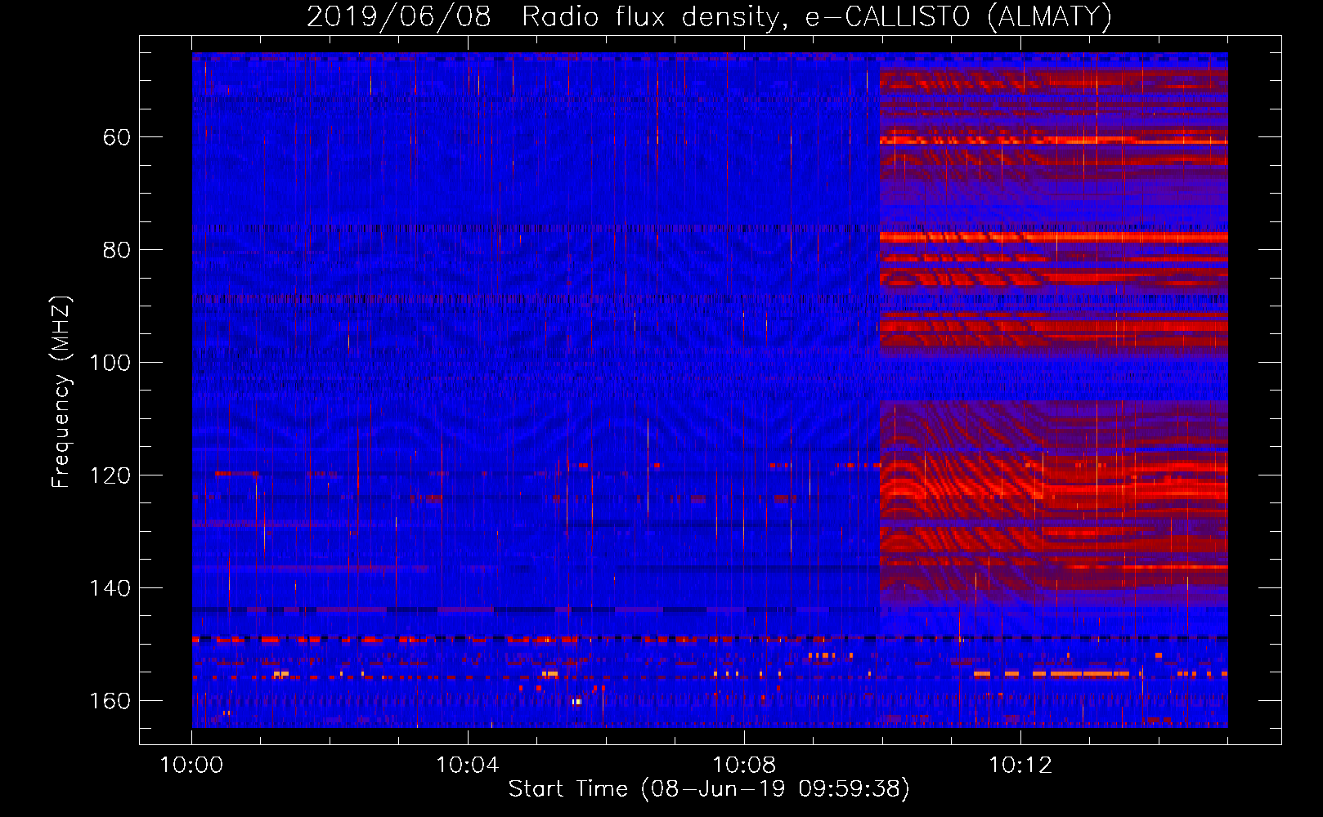
Task: Click the 10:04 time tick label
Action: [x=468, y=766]
